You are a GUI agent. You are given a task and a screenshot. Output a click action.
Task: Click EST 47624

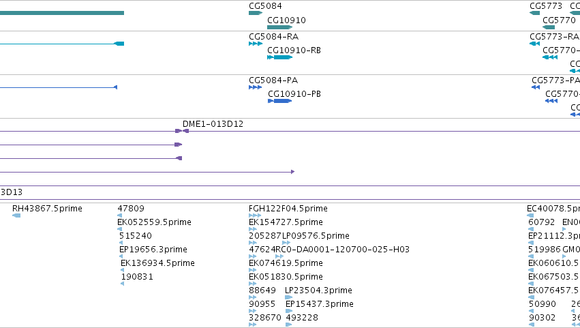pos(262,250)
